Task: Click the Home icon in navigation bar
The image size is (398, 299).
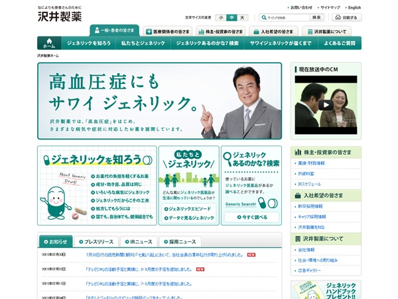Action: pyautogui.click(x=49, y=43)
